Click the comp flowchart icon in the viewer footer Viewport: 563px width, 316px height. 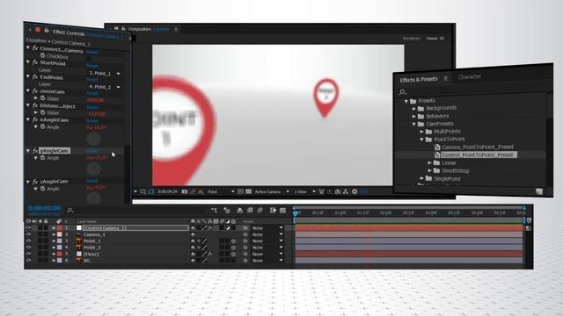click(346, 191)
